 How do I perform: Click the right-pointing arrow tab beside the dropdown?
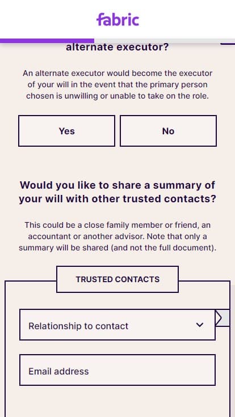pos(222,317)
